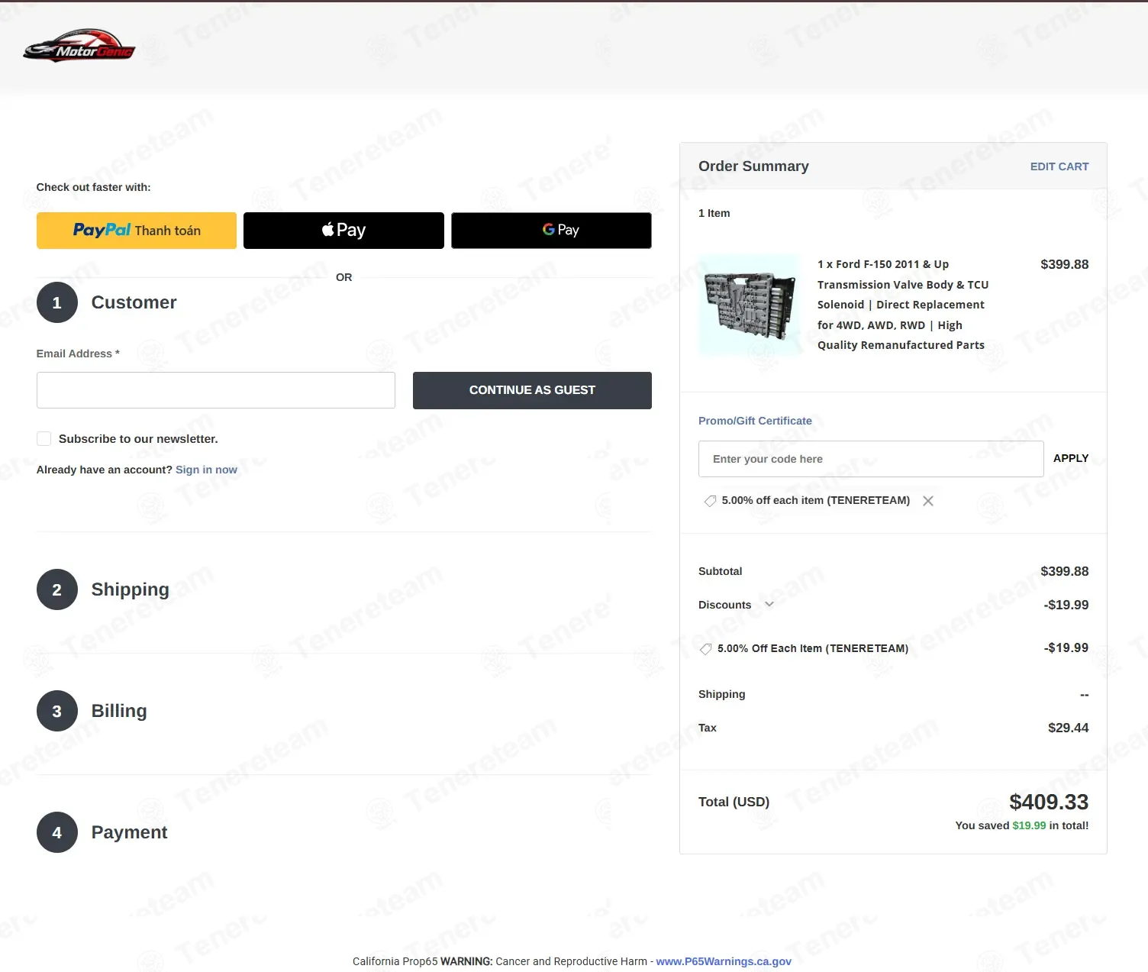Click the Subtotal label
1148x972 pixels.
[720, 571]
